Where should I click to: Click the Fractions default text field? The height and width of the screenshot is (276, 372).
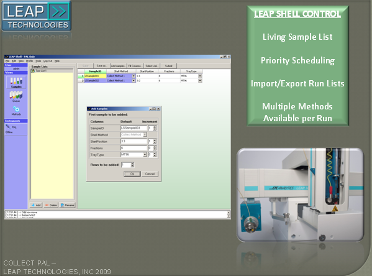(x=134, y=148)
